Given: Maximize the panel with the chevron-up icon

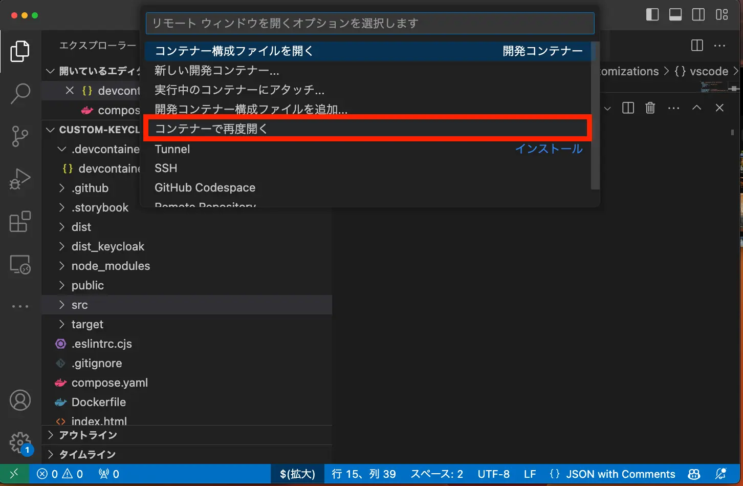Looking at the screenshot, I should point(696,108).
